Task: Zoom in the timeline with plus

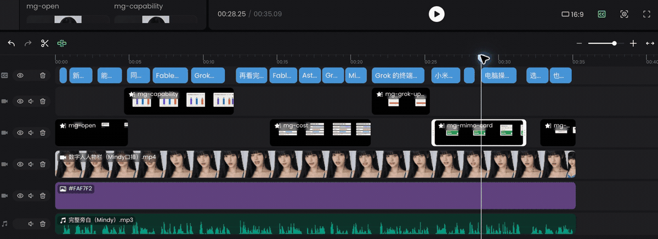Action: [633, 43]
